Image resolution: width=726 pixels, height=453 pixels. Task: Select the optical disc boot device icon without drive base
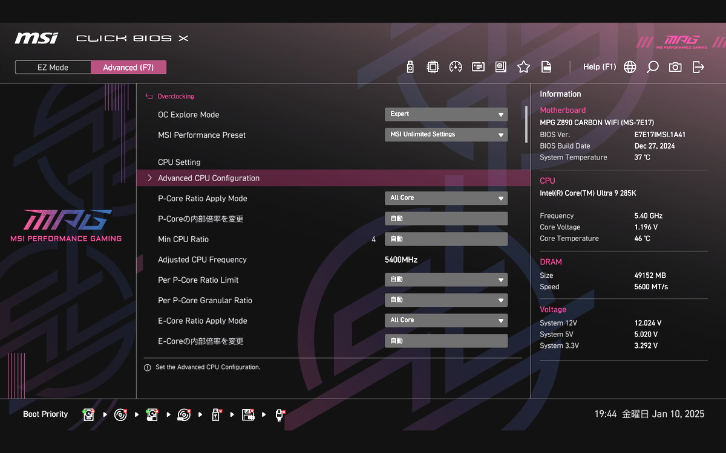coord(120,414)
